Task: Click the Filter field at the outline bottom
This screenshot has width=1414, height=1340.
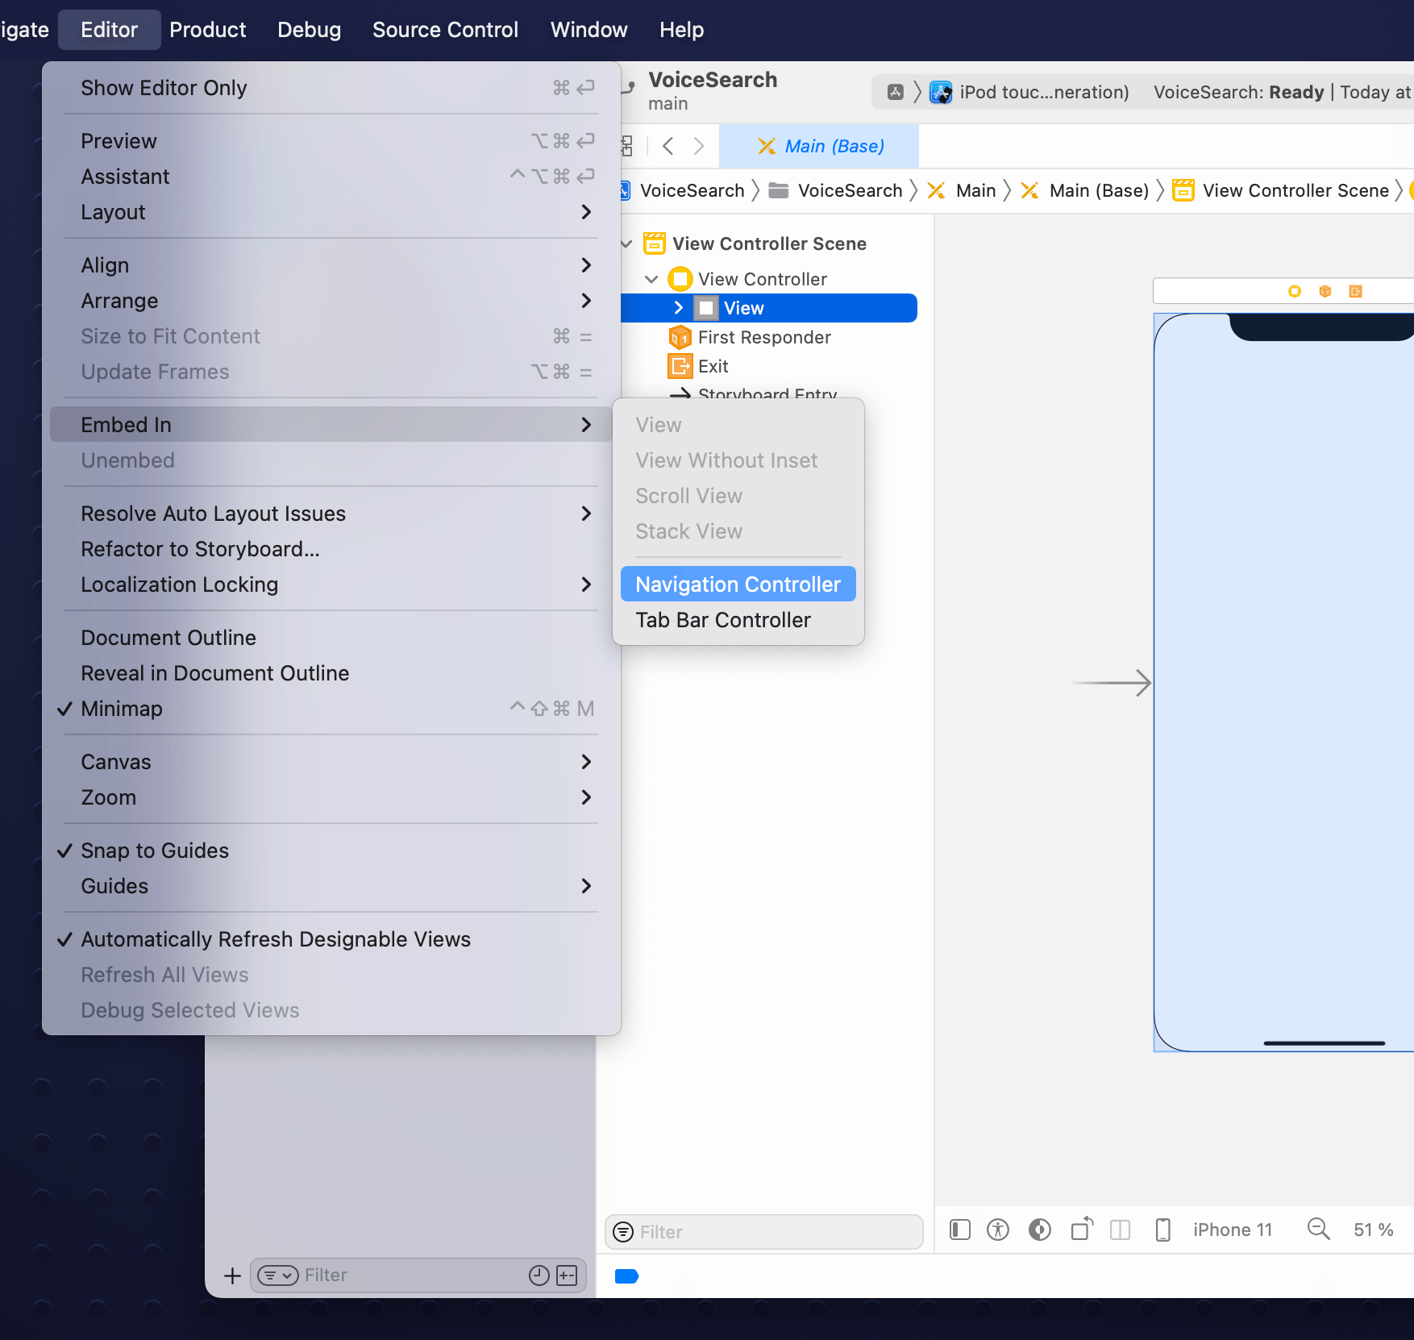Action: tap(763, 1232)
